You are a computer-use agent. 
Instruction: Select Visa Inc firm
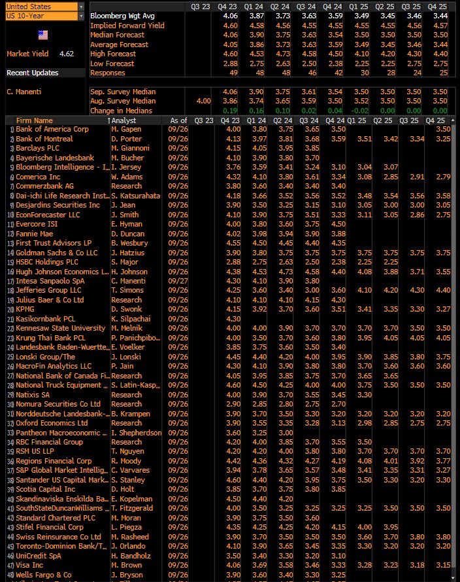29,565
